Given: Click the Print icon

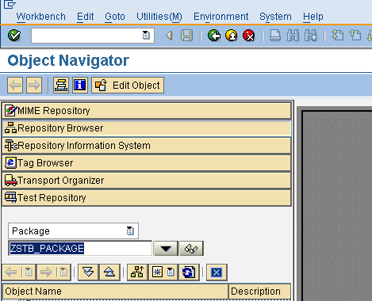Looking at the screenshot, I should 275,36.
